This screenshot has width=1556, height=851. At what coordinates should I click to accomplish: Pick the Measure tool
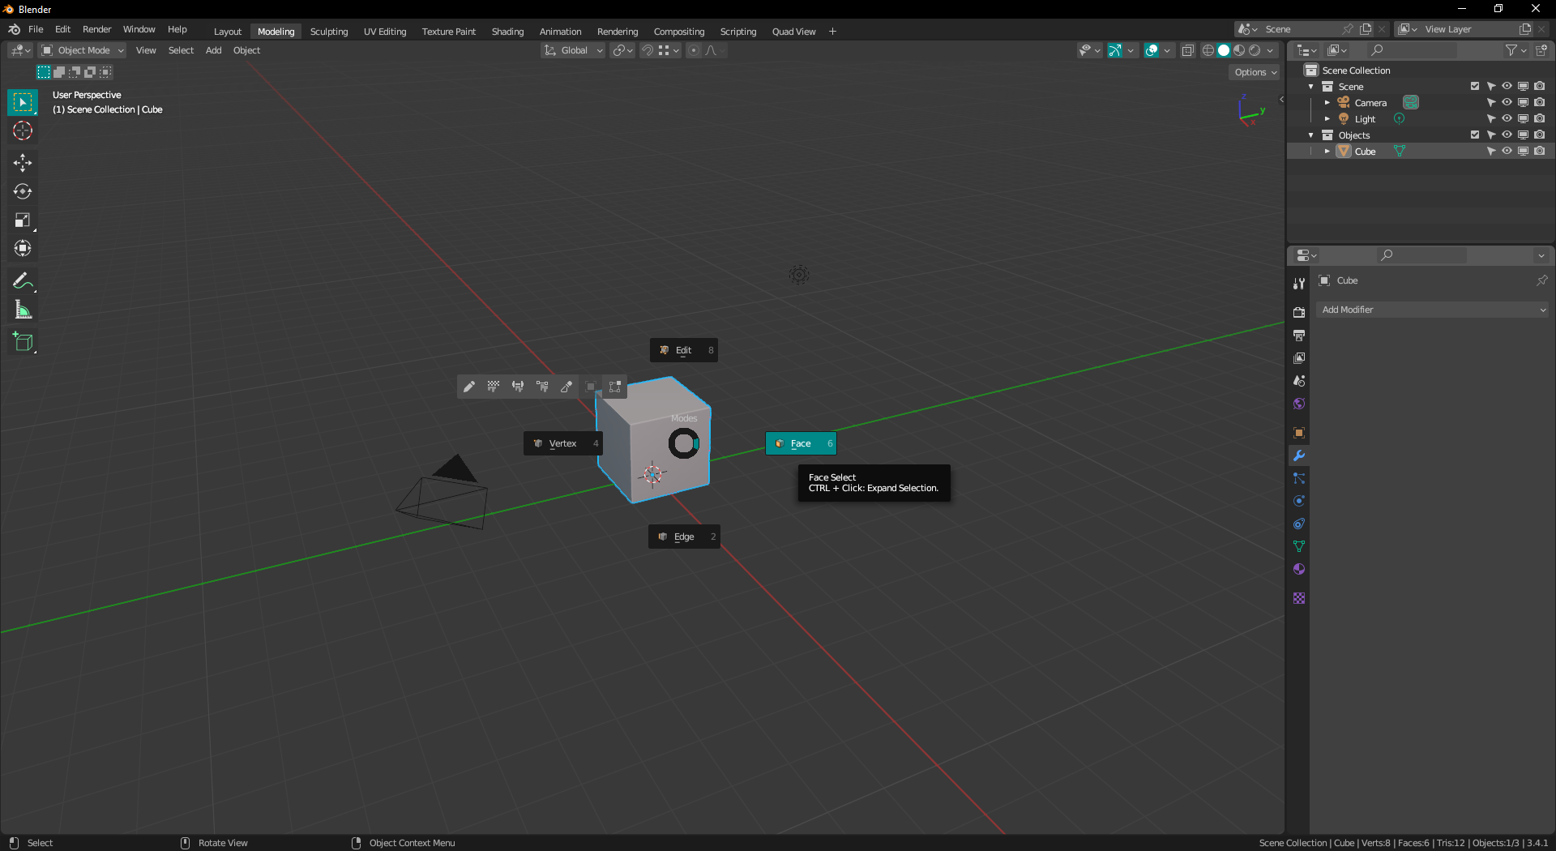[22, 309]
